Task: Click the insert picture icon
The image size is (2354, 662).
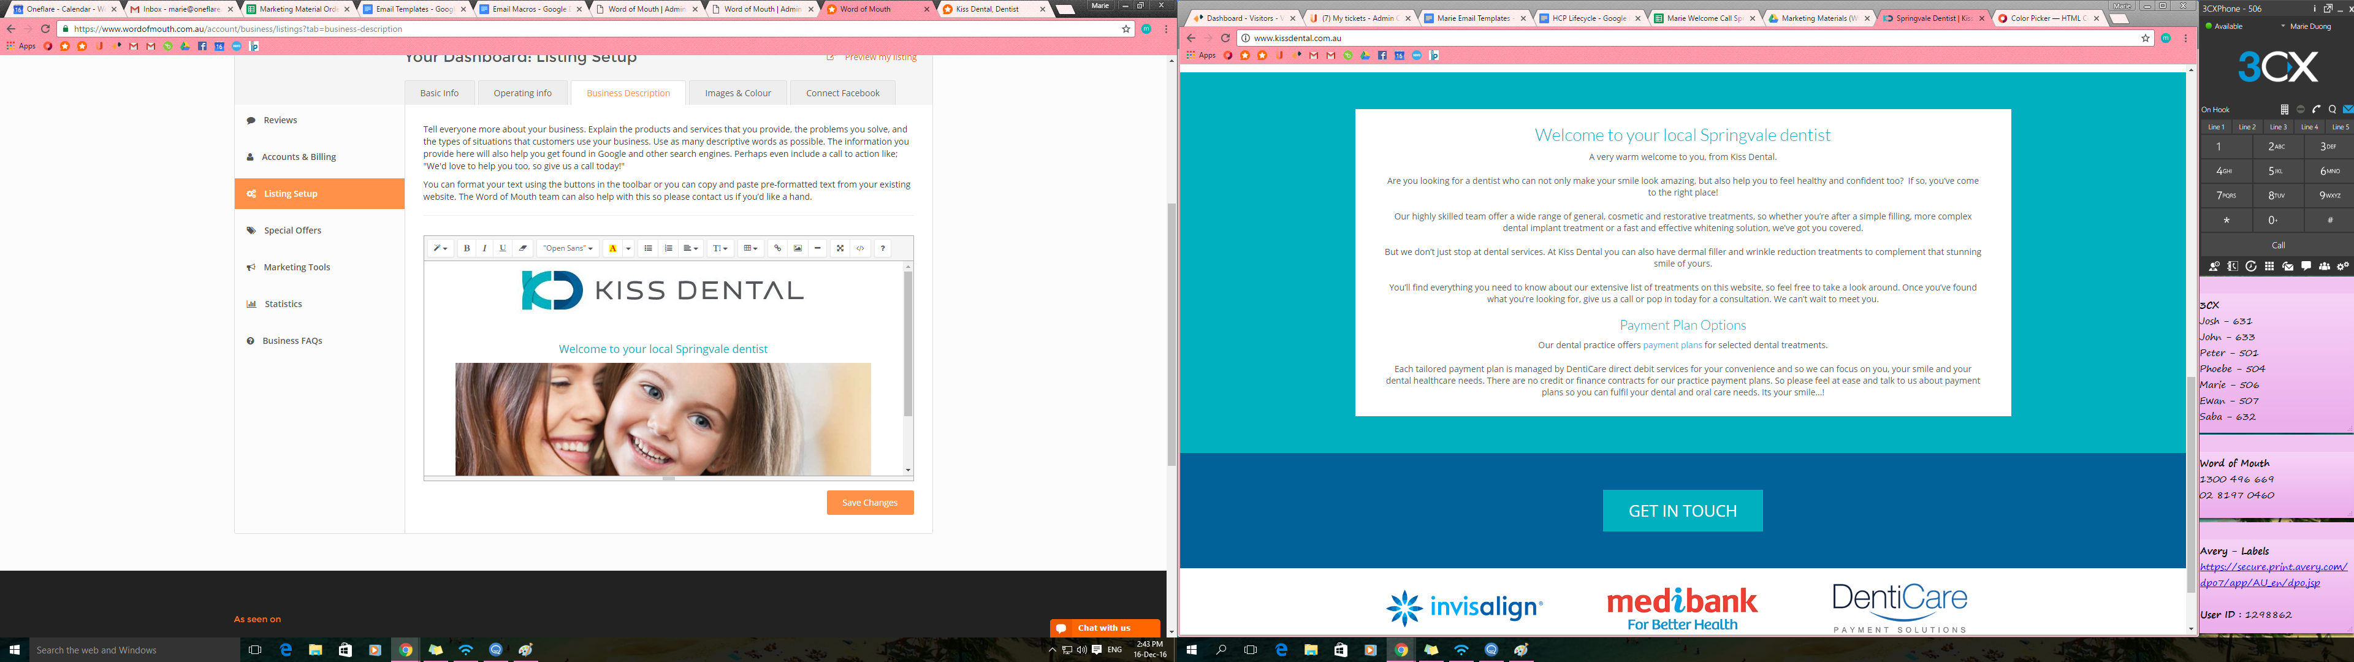Action: tap(798, 249)
